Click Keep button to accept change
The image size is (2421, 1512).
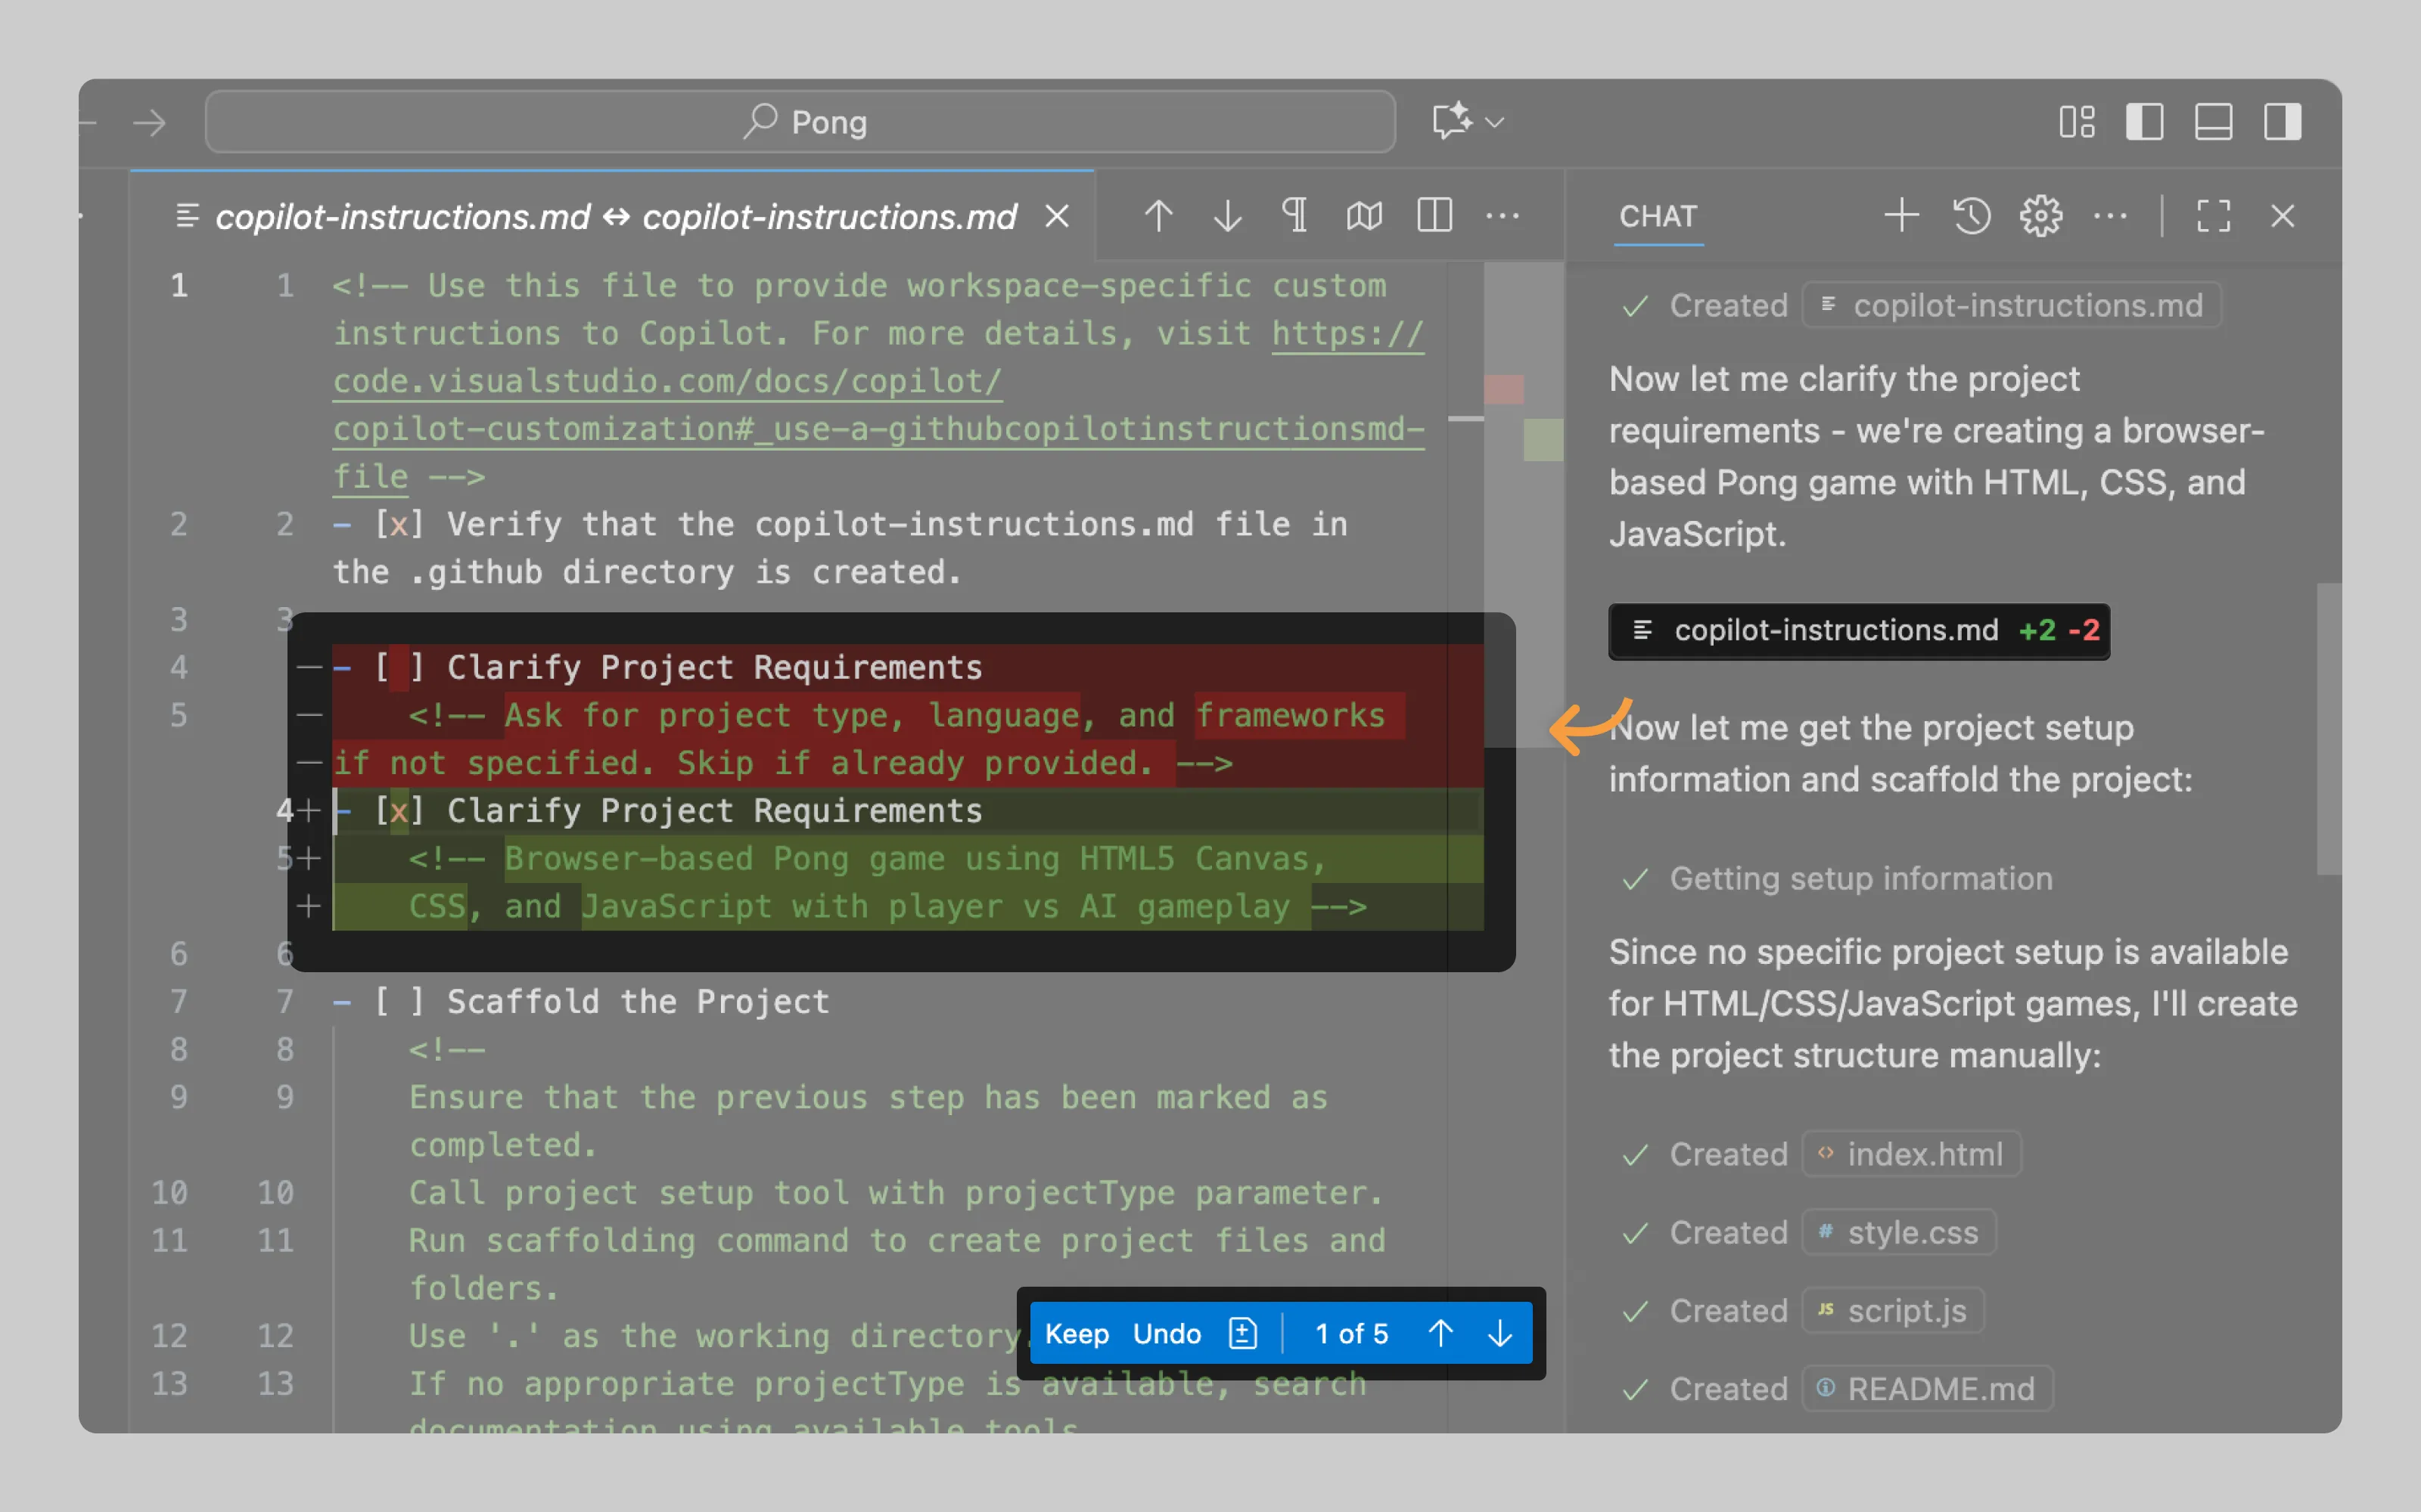tap(1077, 1334)
